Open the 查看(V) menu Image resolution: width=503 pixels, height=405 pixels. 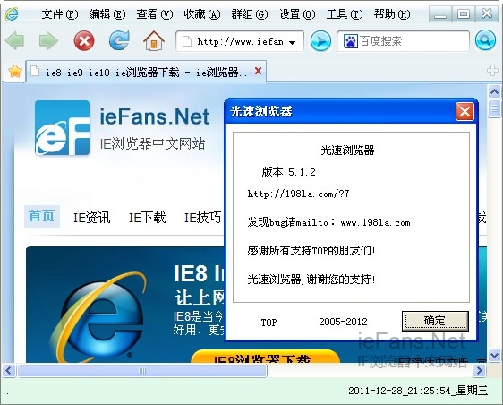[155, 14]
